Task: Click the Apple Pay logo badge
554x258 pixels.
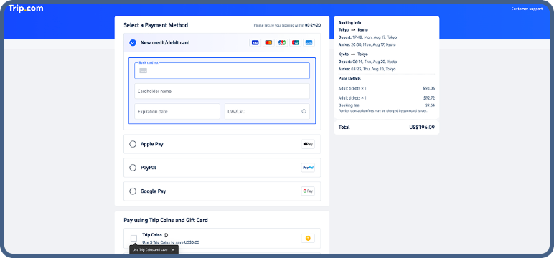Action: (x=308, y=144)
